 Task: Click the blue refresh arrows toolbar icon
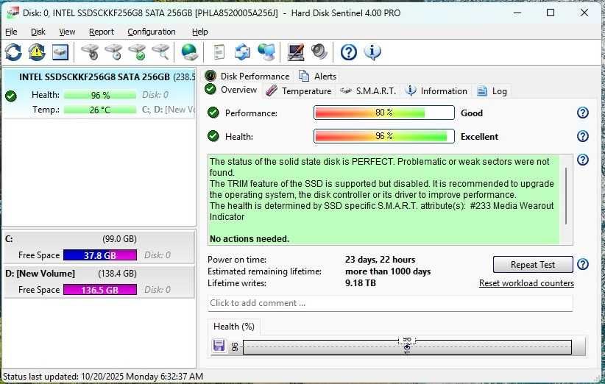click(13, 52)
